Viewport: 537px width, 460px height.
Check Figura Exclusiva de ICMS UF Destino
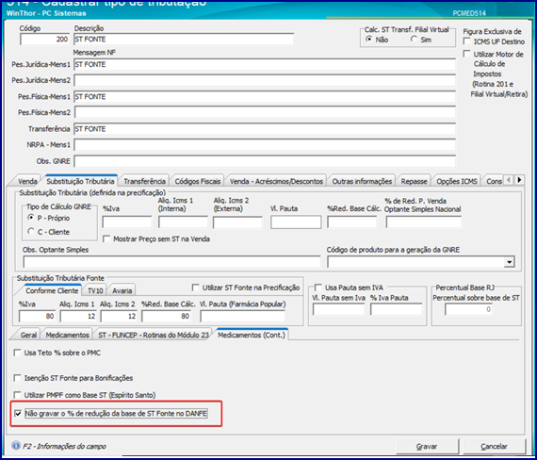[466, 41]
